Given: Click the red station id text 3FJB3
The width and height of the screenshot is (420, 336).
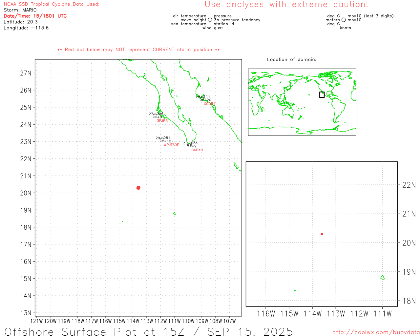Looking at the screenshot, I should pyautogui.click(x=162, y=121).
